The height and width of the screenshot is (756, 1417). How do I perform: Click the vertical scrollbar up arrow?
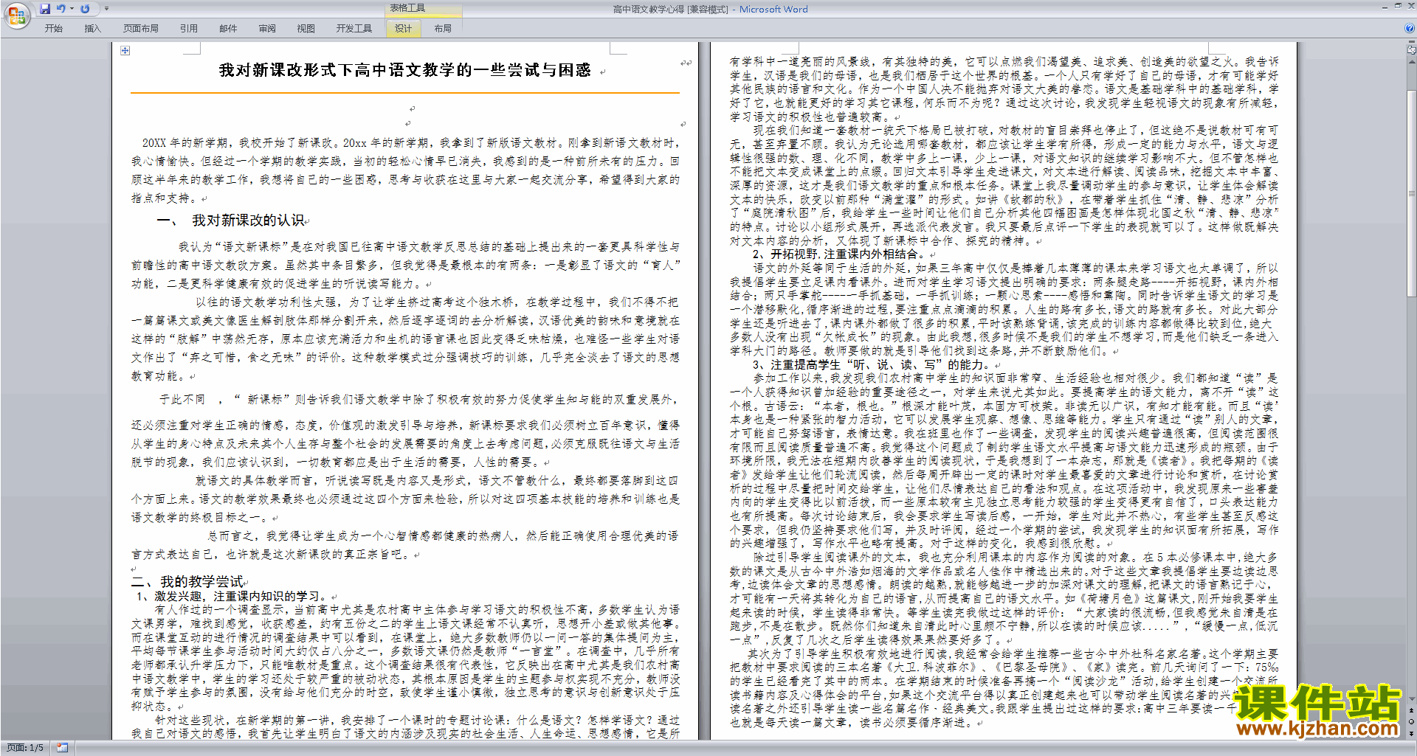coord(1412,60)
